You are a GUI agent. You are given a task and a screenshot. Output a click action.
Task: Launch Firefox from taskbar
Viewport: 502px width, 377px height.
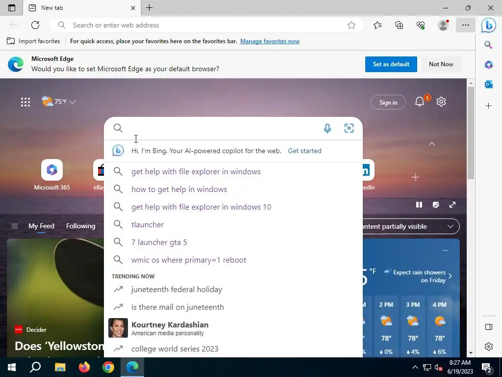coord(84,367)
